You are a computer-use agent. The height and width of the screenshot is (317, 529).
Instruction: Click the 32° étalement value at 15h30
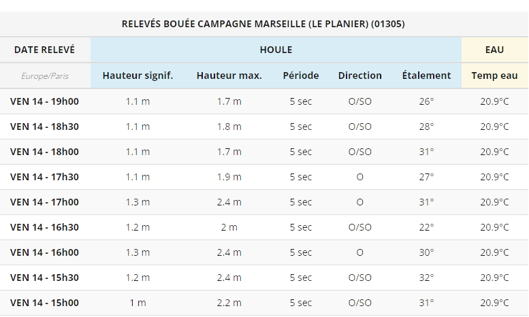tap(426, 278)
